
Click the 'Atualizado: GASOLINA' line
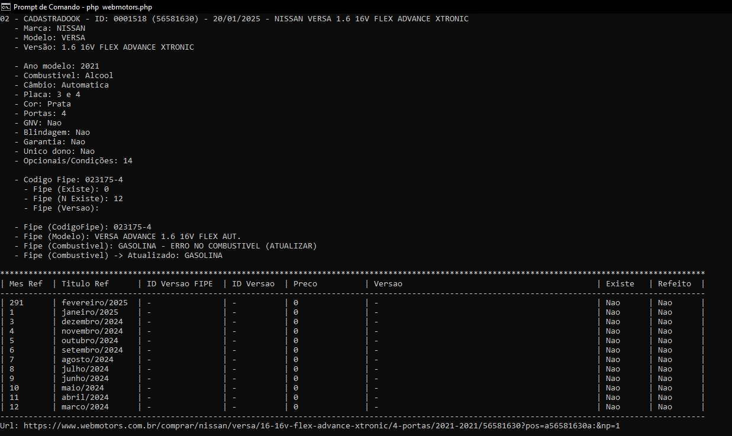(x=118, y=256)
